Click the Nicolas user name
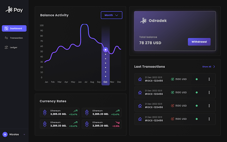 pos(14,134)
